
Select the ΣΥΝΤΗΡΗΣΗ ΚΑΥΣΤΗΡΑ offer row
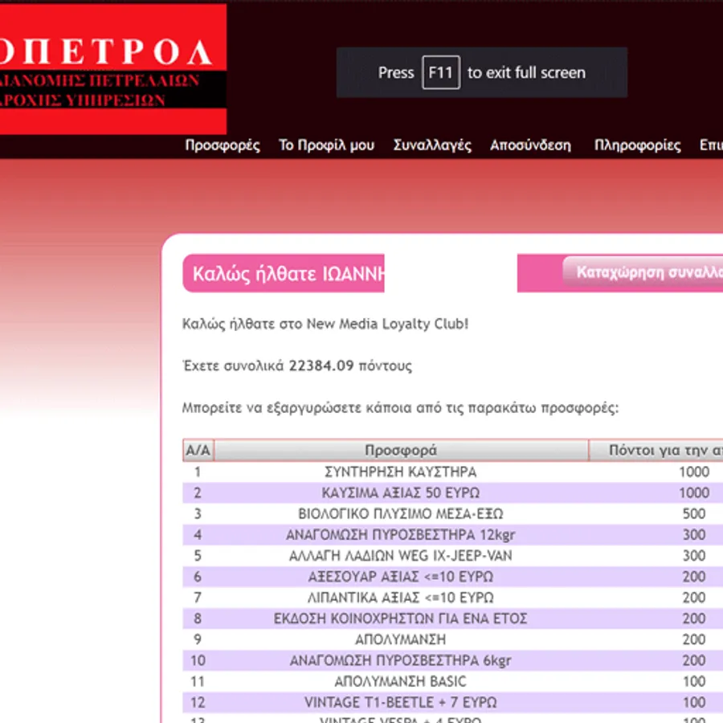(453, 472)
